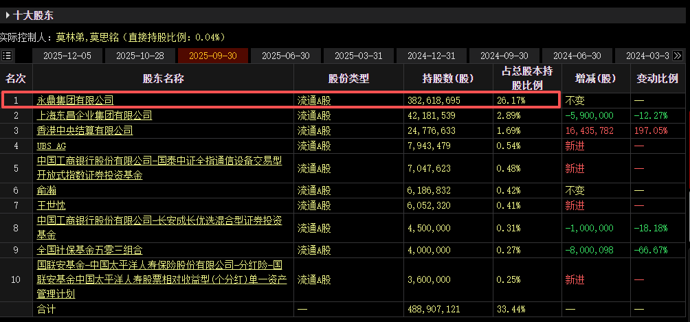
Task: Open shareholder link 香港中央结算有限公司
Action: 85,130
